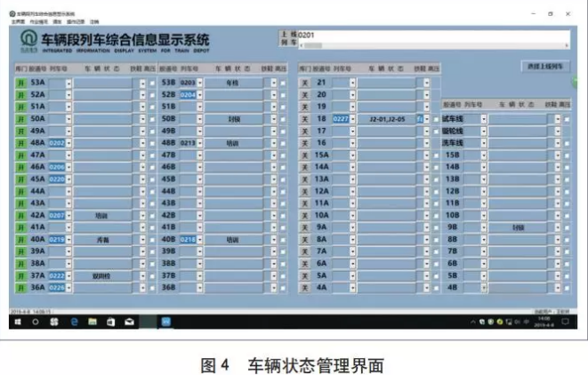Open File Explorer from the taskbar
Image resolution: width=588 pixels, height=375 pixels.
point(93,322)
